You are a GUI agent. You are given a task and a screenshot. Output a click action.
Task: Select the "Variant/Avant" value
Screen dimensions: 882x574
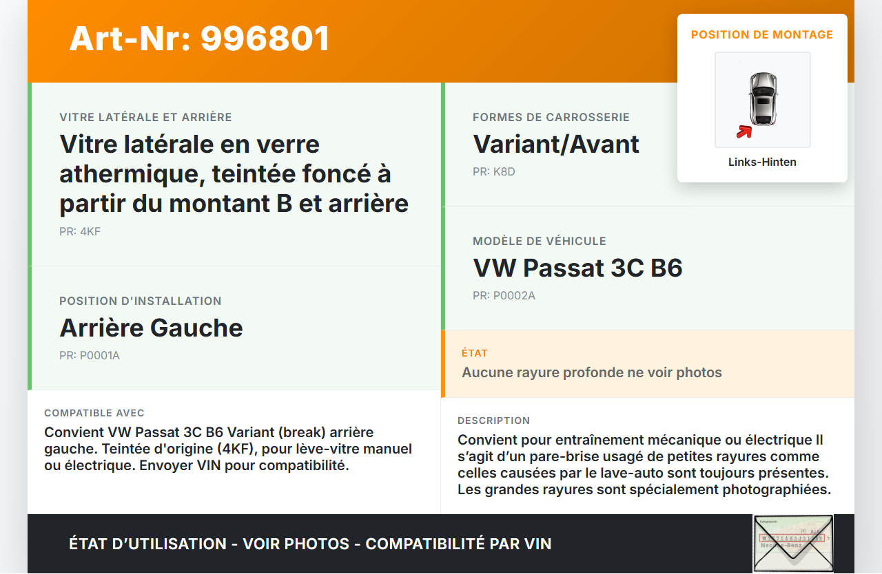[556, 145]
